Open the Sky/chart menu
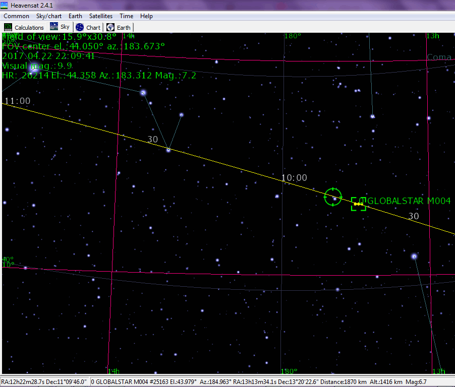 tap(49, 16)
